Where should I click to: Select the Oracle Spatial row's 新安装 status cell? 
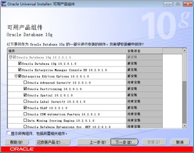point(144,95)
